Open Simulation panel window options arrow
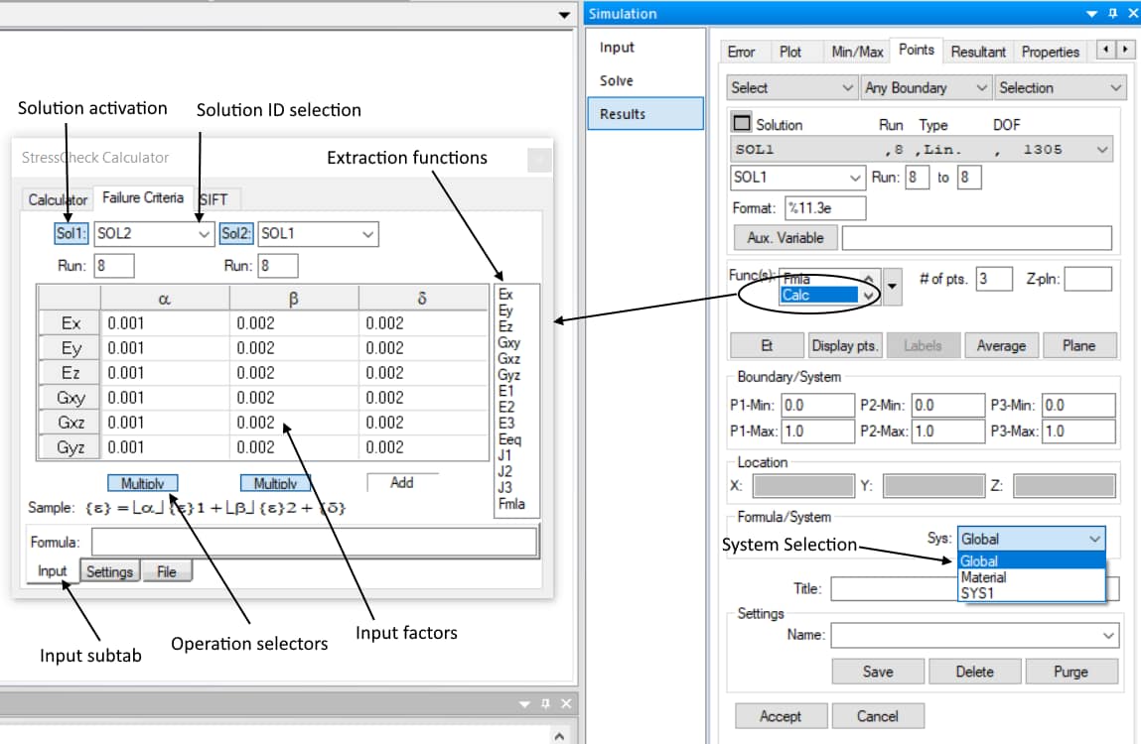 click(x=1092, y=14)
